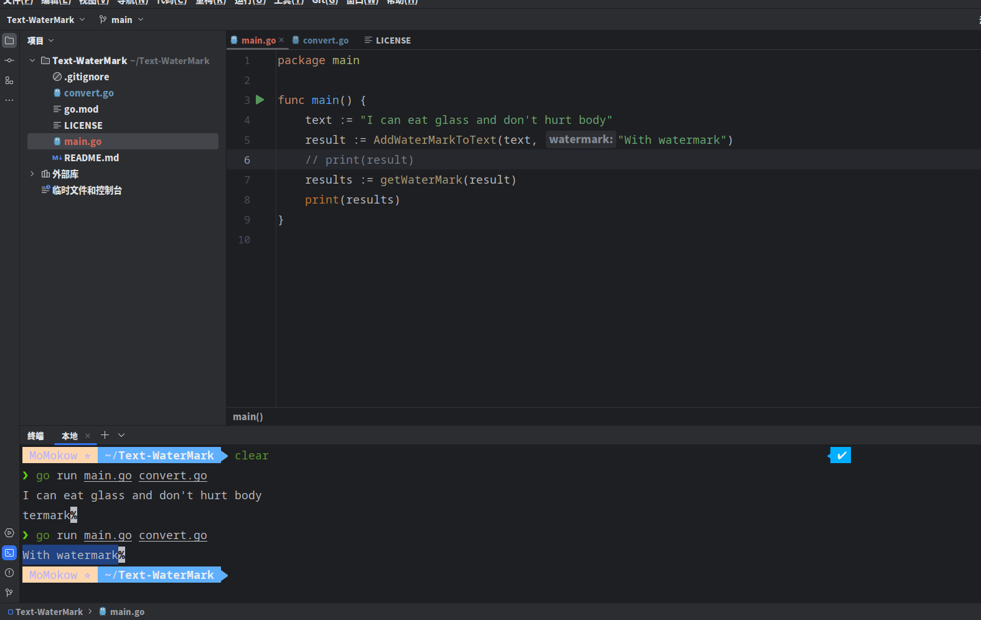Open the main branch dropdown
The width and height of the screenshot is (981, 620).
pos(121,20)
